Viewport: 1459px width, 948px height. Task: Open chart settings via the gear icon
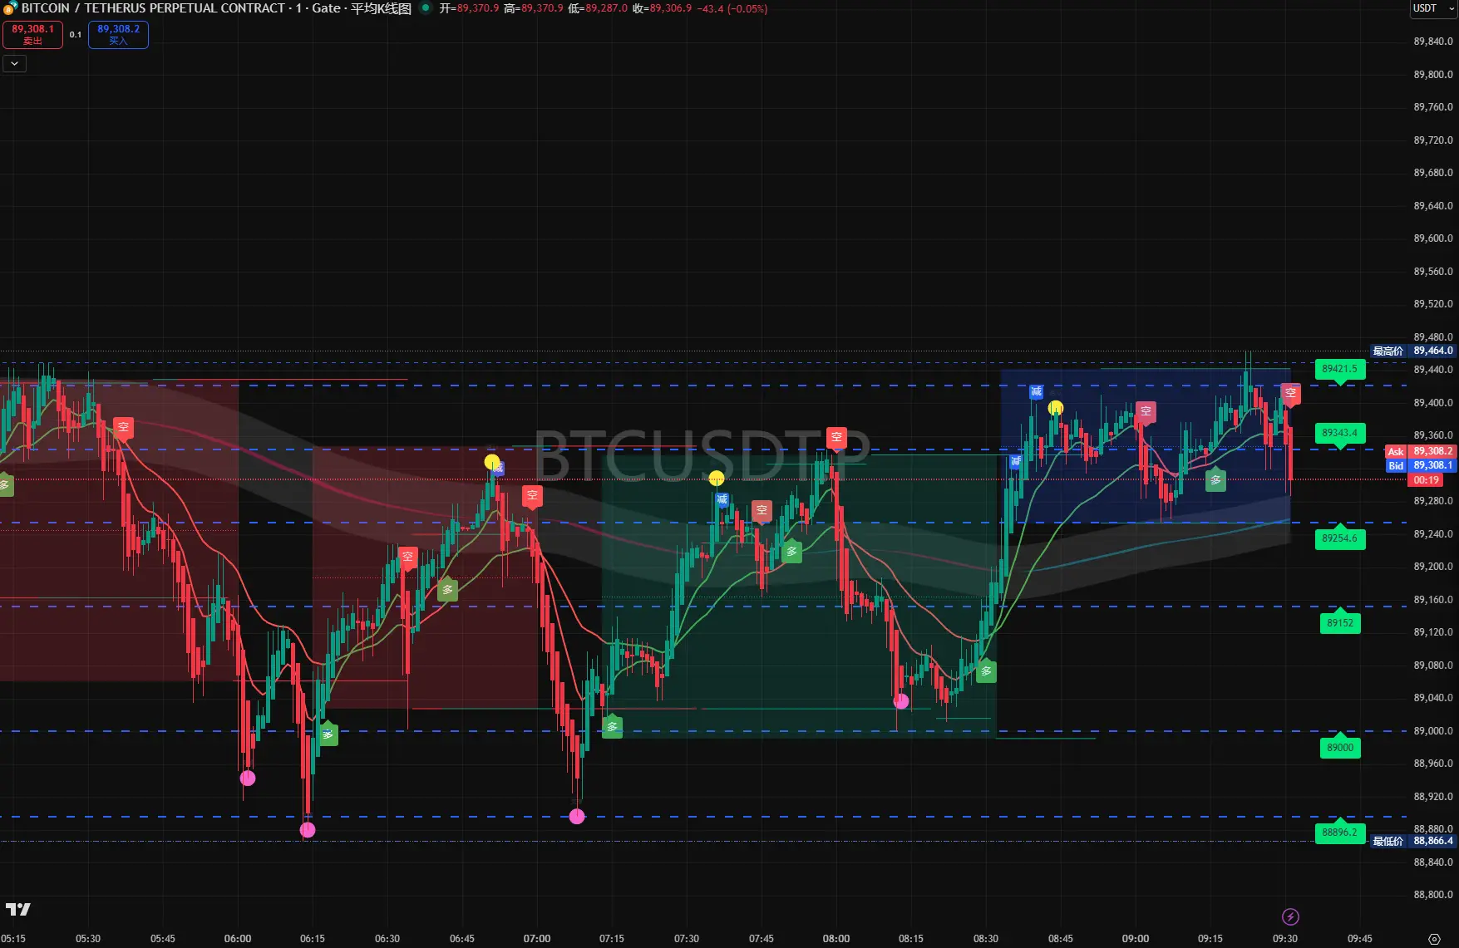click(x=1434, y=939)
